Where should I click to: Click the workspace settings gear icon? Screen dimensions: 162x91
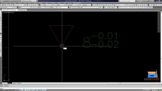pos(14,7)
